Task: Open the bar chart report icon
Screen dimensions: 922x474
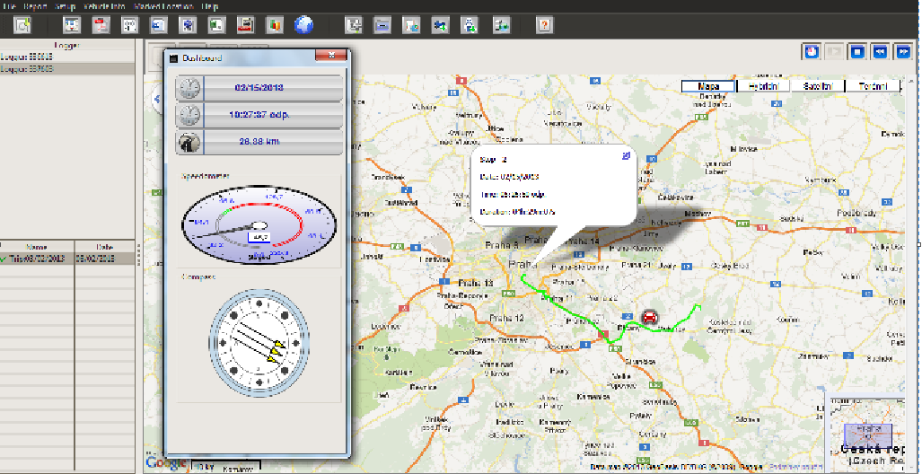Action: pos(275,25)
